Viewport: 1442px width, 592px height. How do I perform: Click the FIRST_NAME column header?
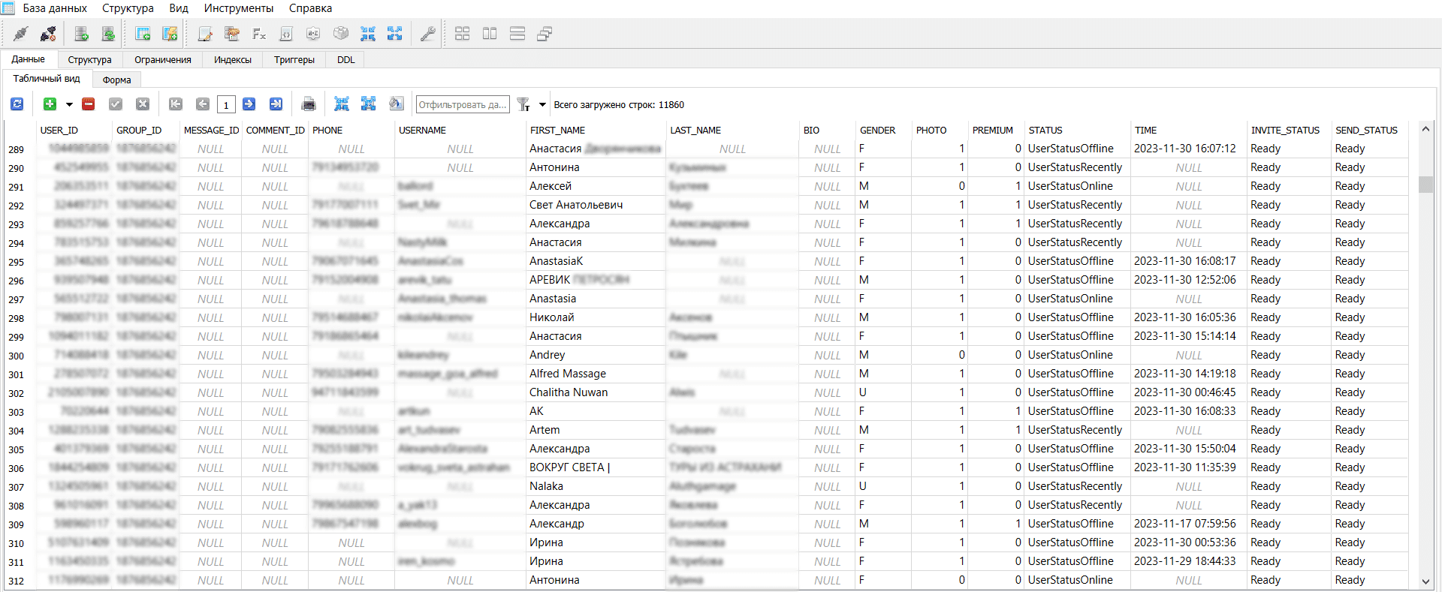click(x=557, y=130)
